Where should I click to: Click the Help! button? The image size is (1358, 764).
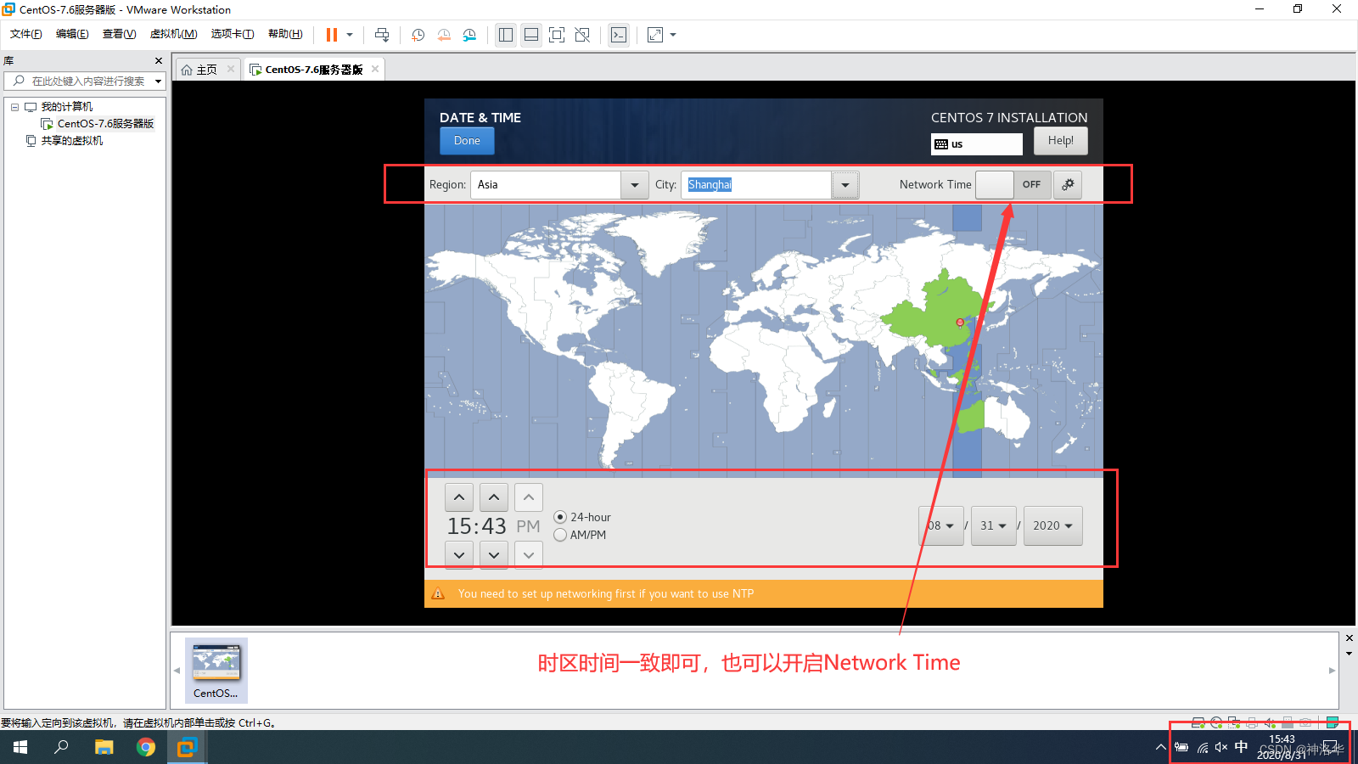(1061, 141)
